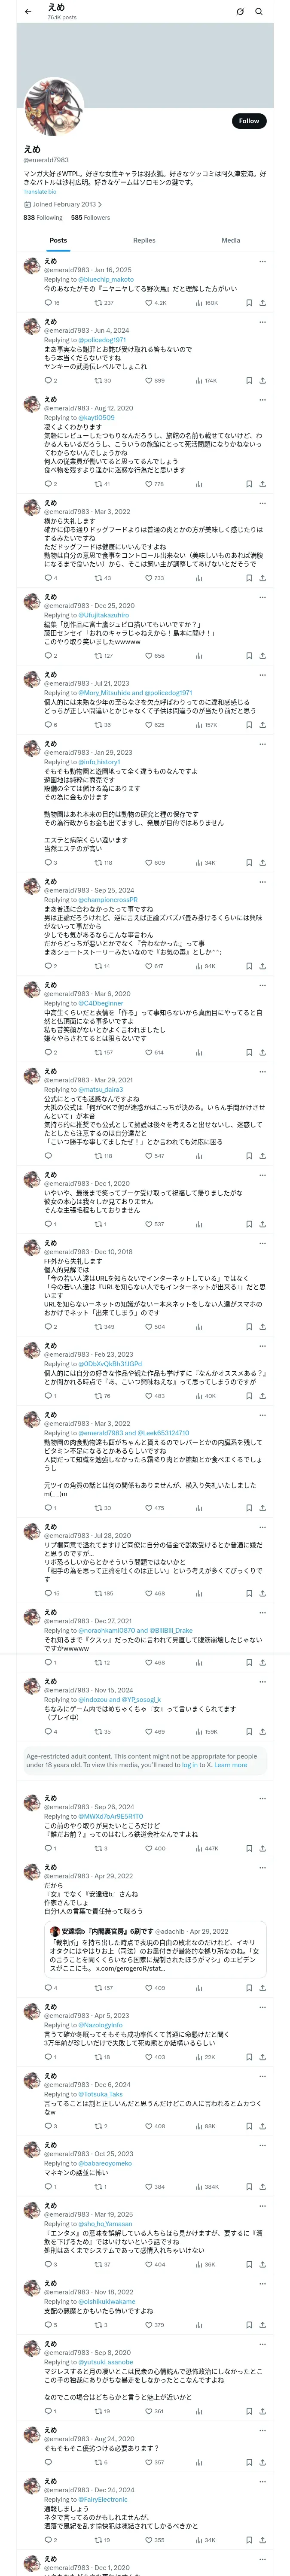Open search with the magnifier icon

tap(259, 12)
